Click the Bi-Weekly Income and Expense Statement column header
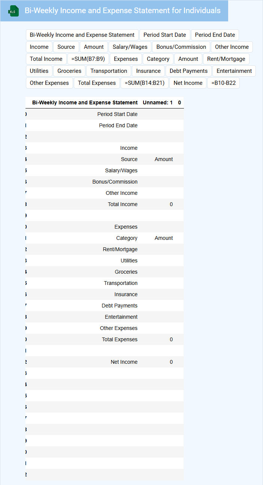 (85, 102)
